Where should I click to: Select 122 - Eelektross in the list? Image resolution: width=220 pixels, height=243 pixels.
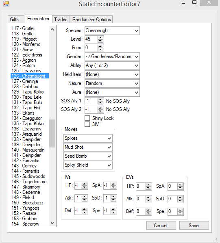pyautogui.click(x=30, y=55)
